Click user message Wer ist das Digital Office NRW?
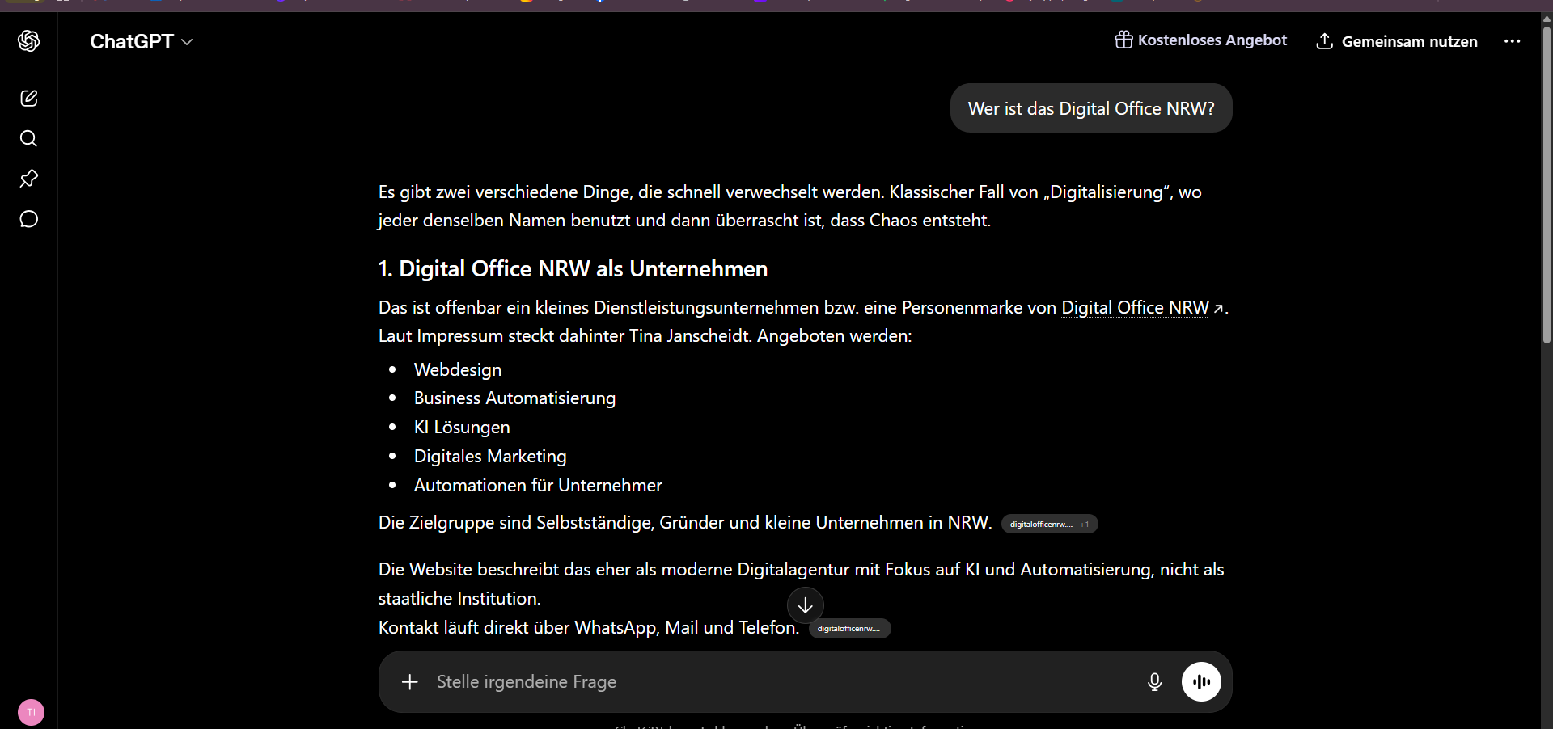This screenshot has height=729, width=1553. pos(1091,108)
